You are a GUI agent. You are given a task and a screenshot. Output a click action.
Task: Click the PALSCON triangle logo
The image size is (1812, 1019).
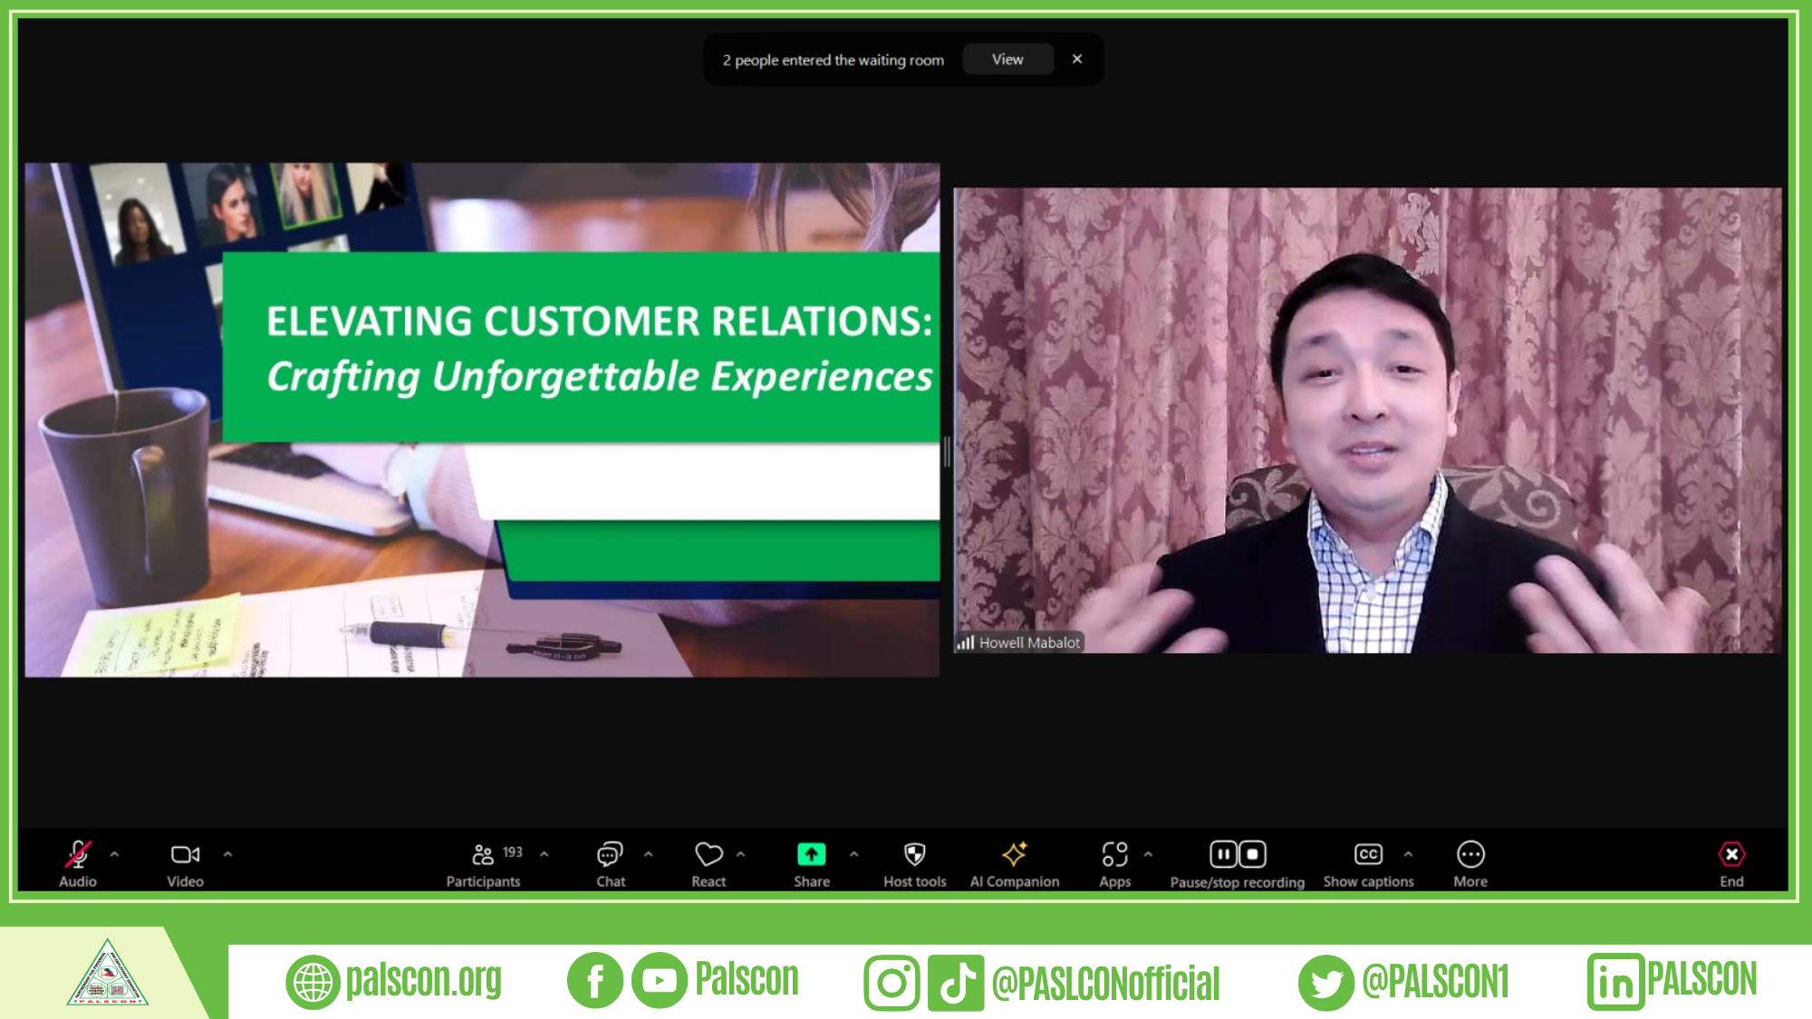click(x=107, y=974)
